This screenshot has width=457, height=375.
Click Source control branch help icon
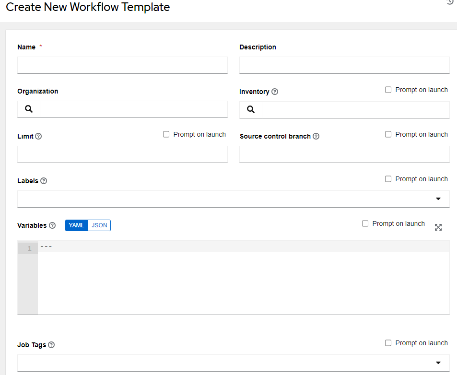[316, 136]
